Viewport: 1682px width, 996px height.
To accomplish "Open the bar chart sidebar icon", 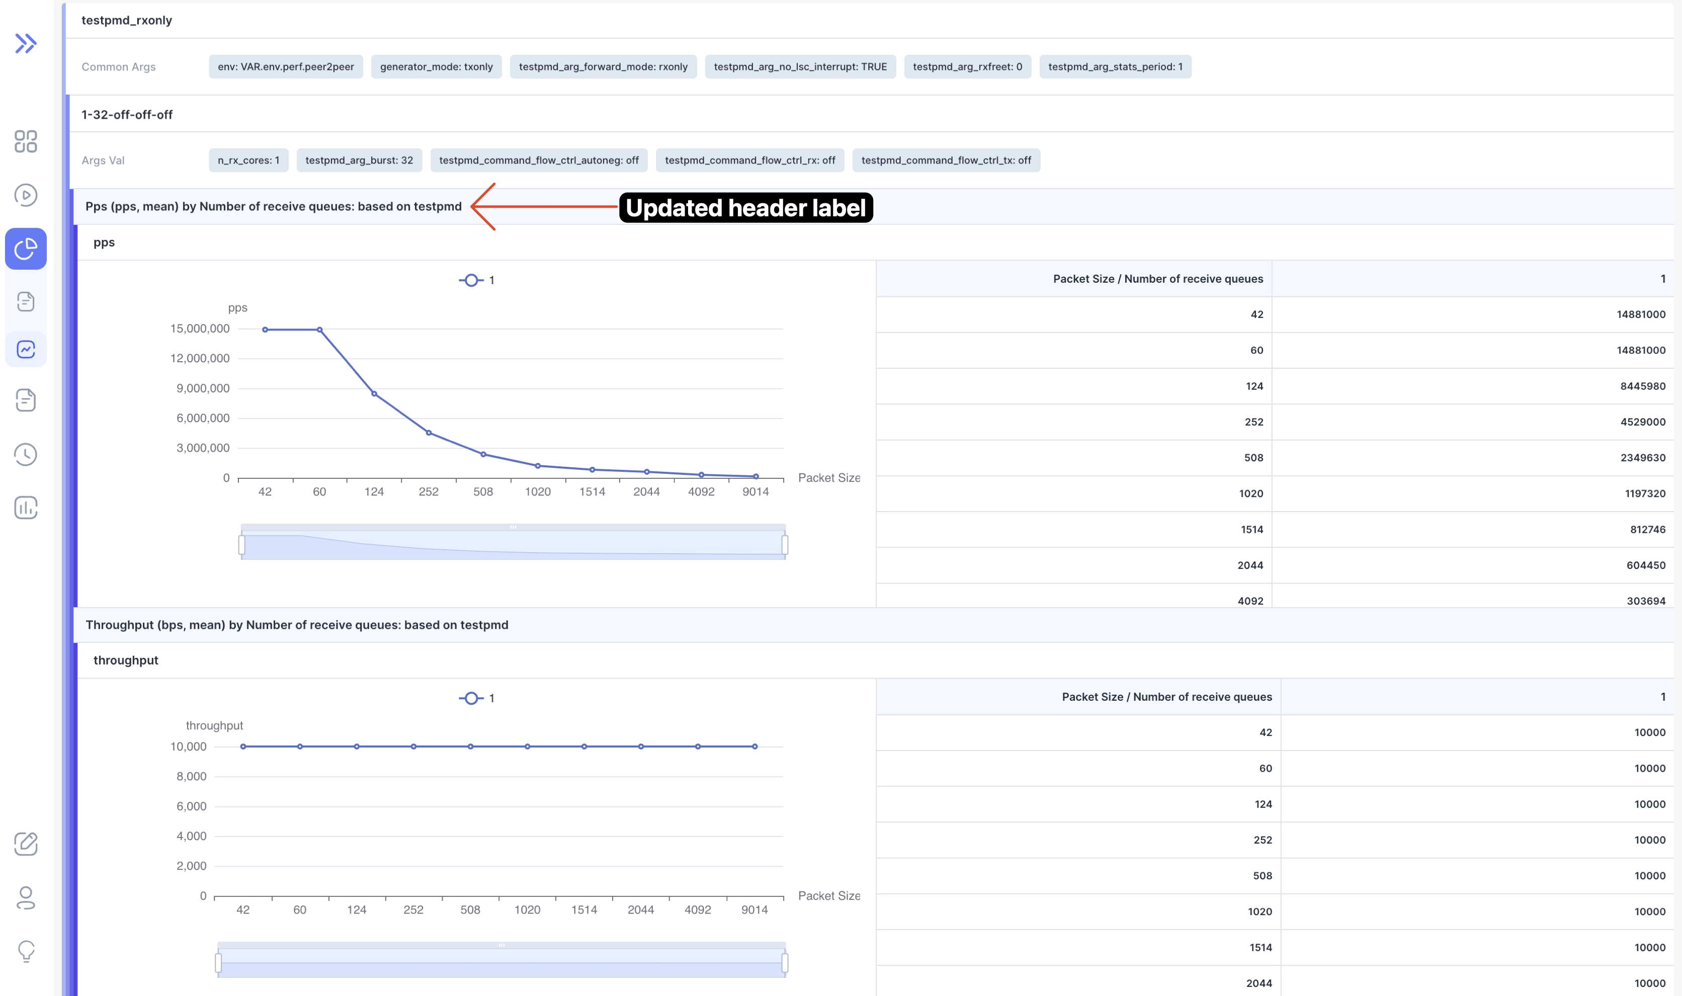I will [26, 508].
